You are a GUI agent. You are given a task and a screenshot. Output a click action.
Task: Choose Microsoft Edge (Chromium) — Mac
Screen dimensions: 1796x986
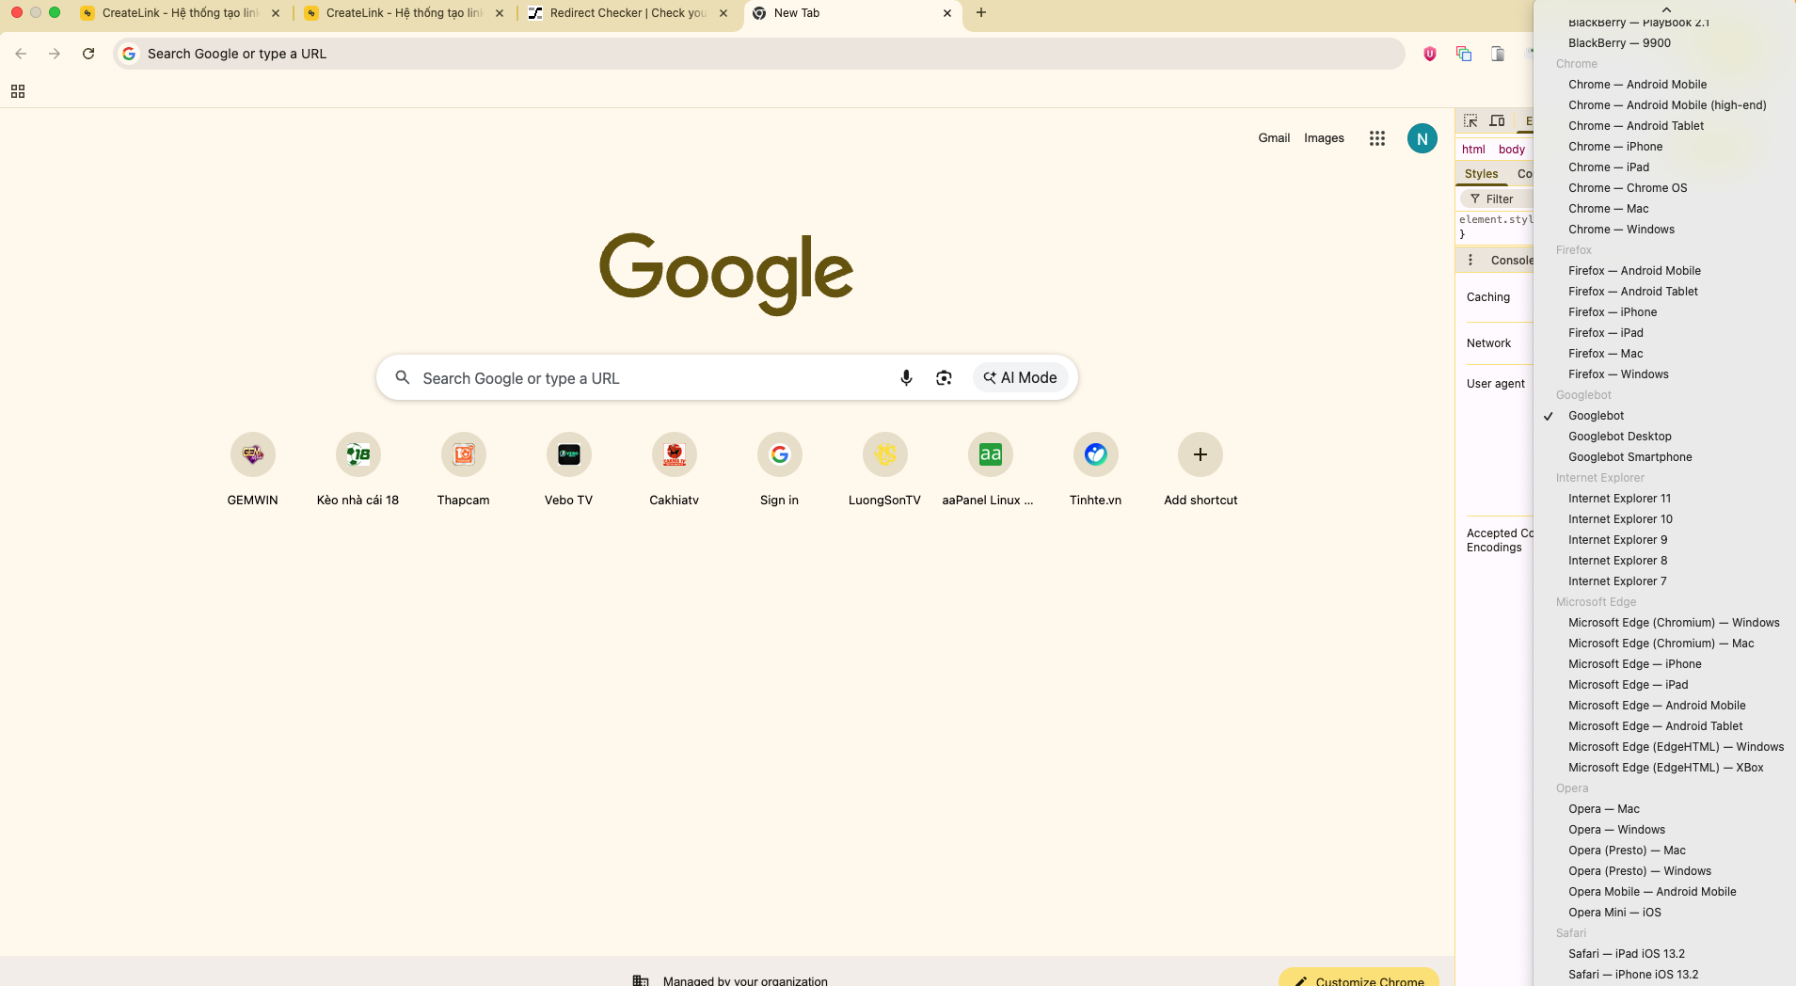(x=1661, y=644)
